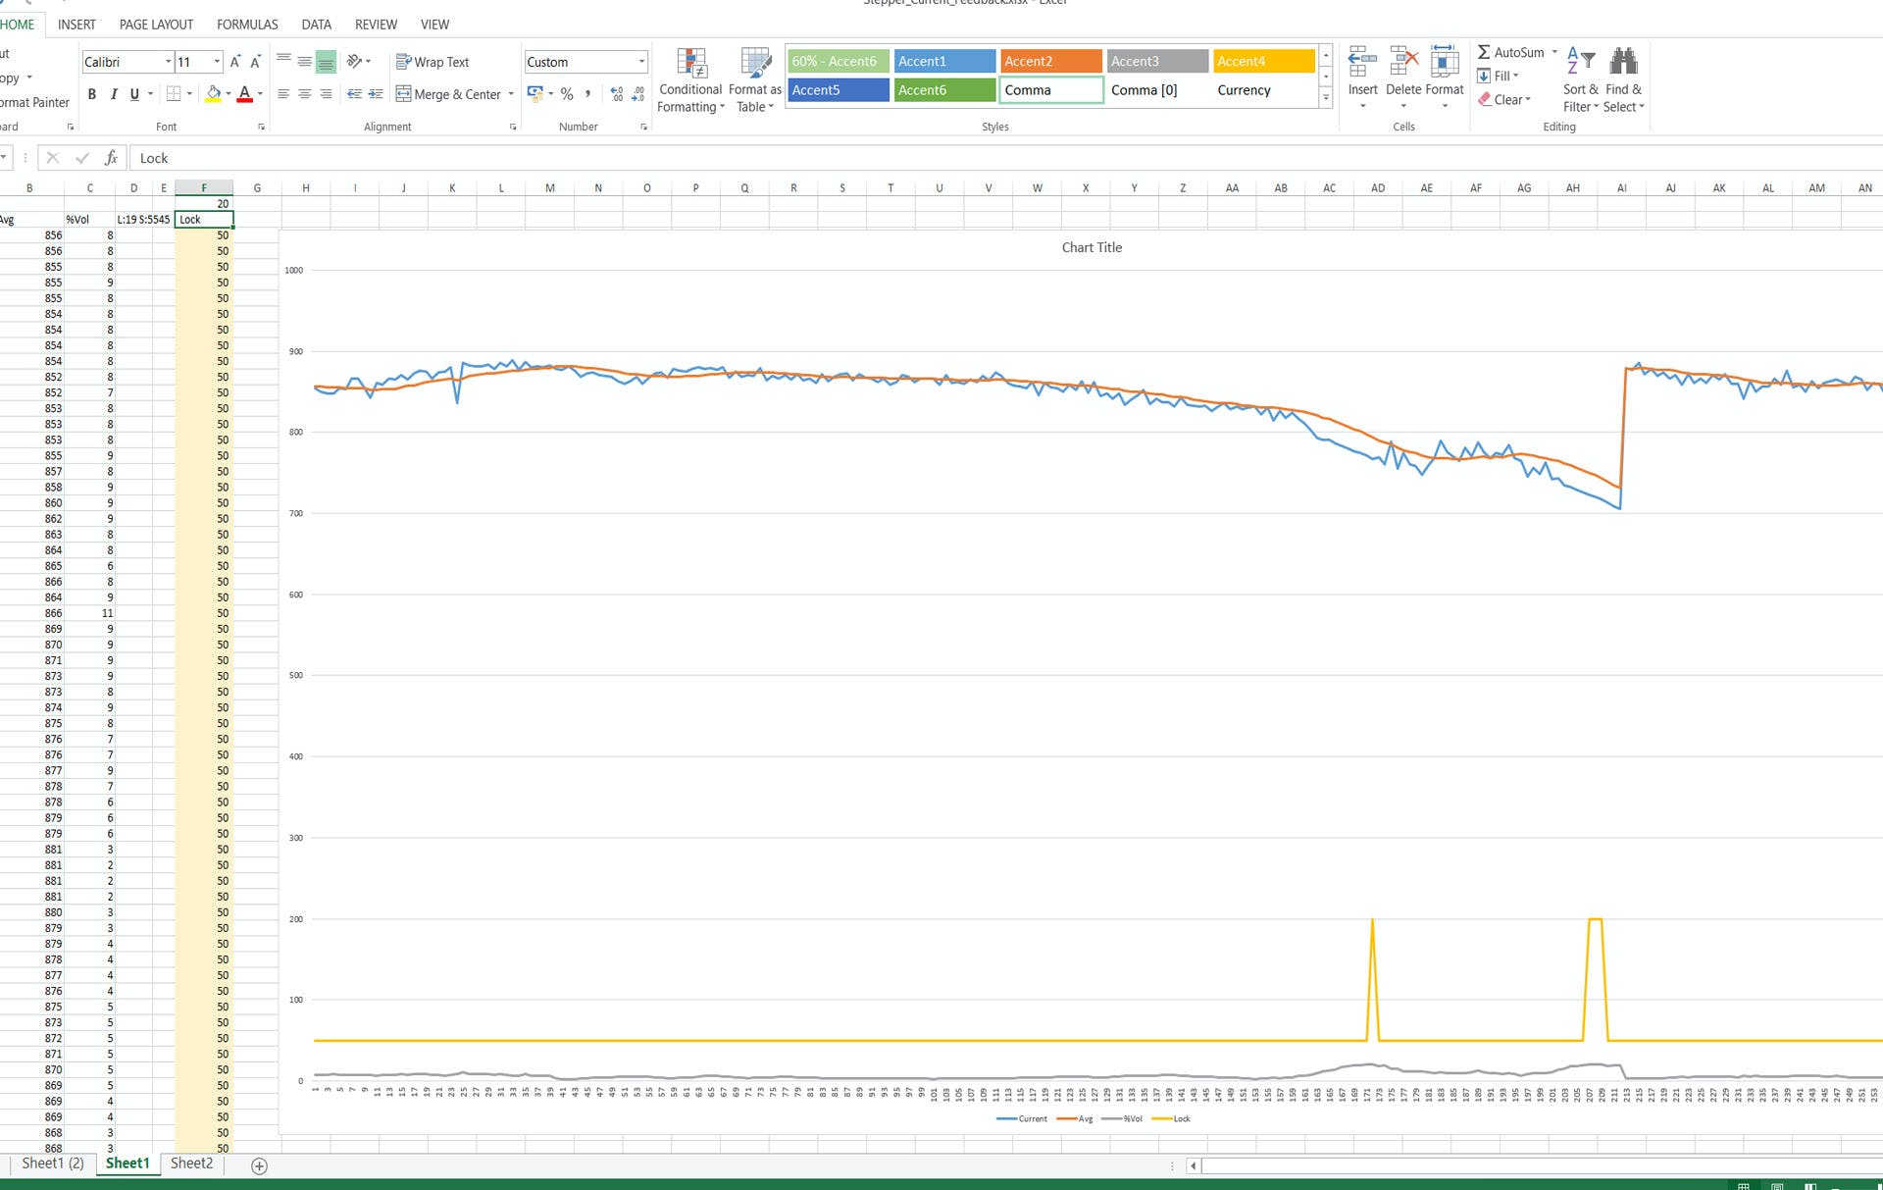Open the PAGE LAYOUT ribbon tab
1883x1190 pixels.
click(x=156, y=24)
